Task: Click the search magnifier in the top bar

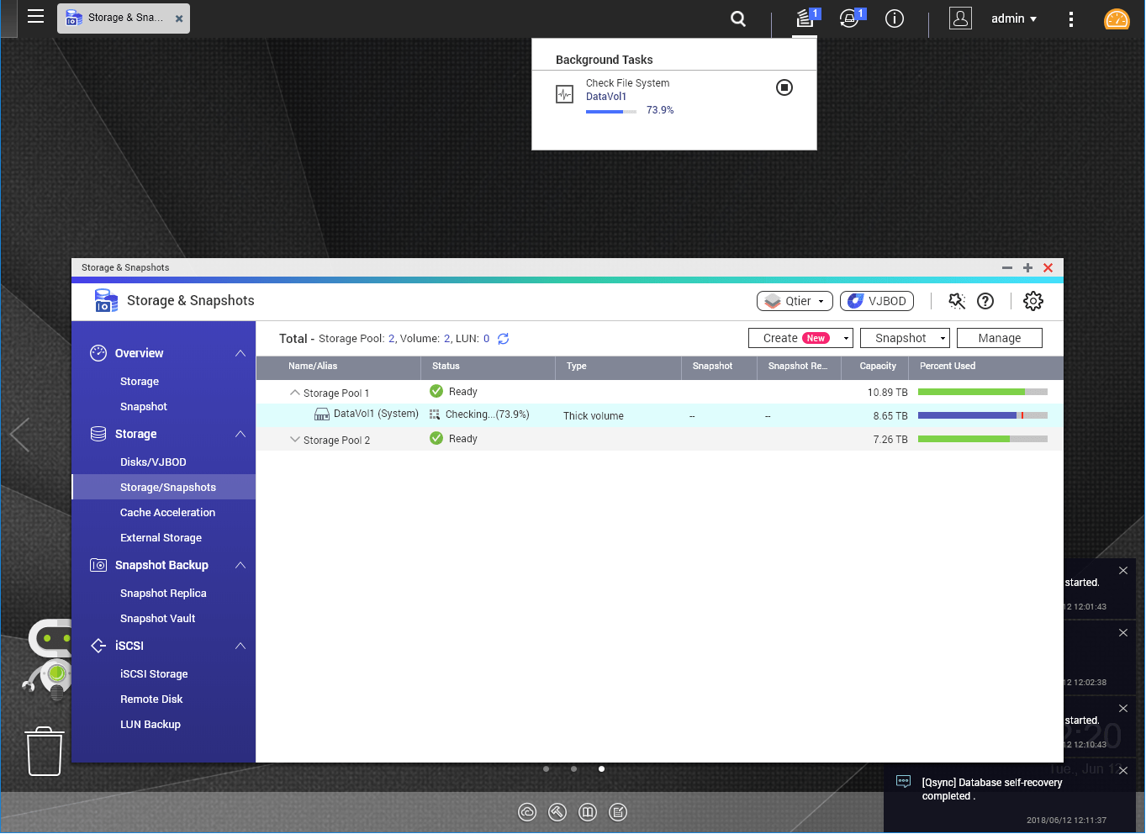Action: pos(737,18)
